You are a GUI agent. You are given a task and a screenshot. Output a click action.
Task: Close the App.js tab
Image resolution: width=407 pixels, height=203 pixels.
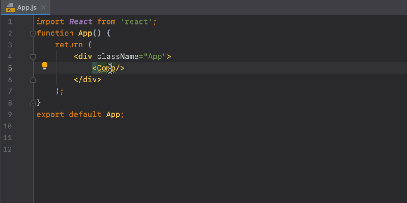tap(43, 7)
